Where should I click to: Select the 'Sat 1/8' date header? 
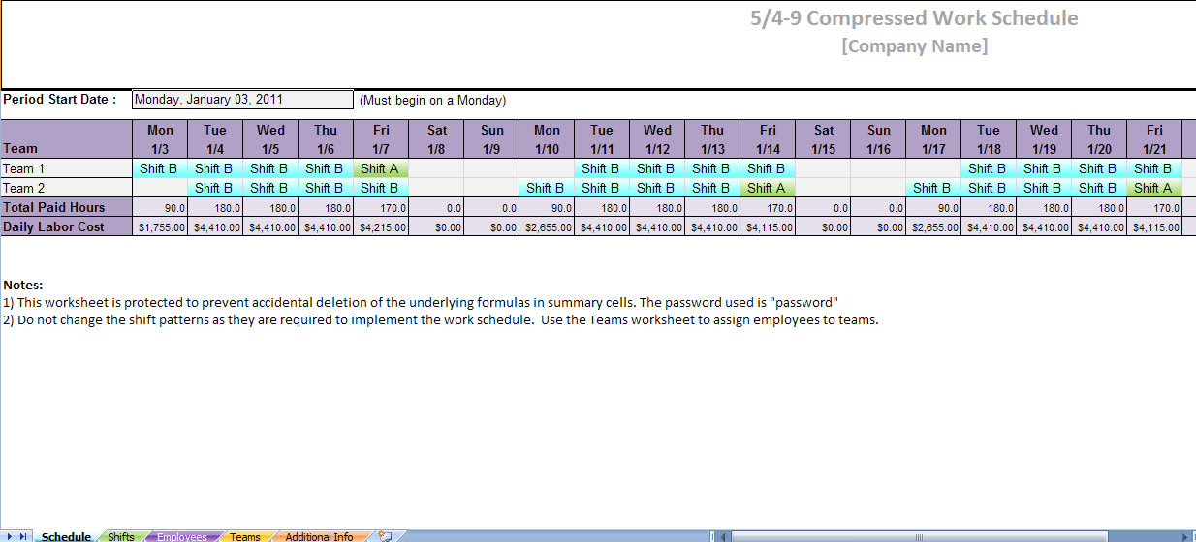pos(436,139)
